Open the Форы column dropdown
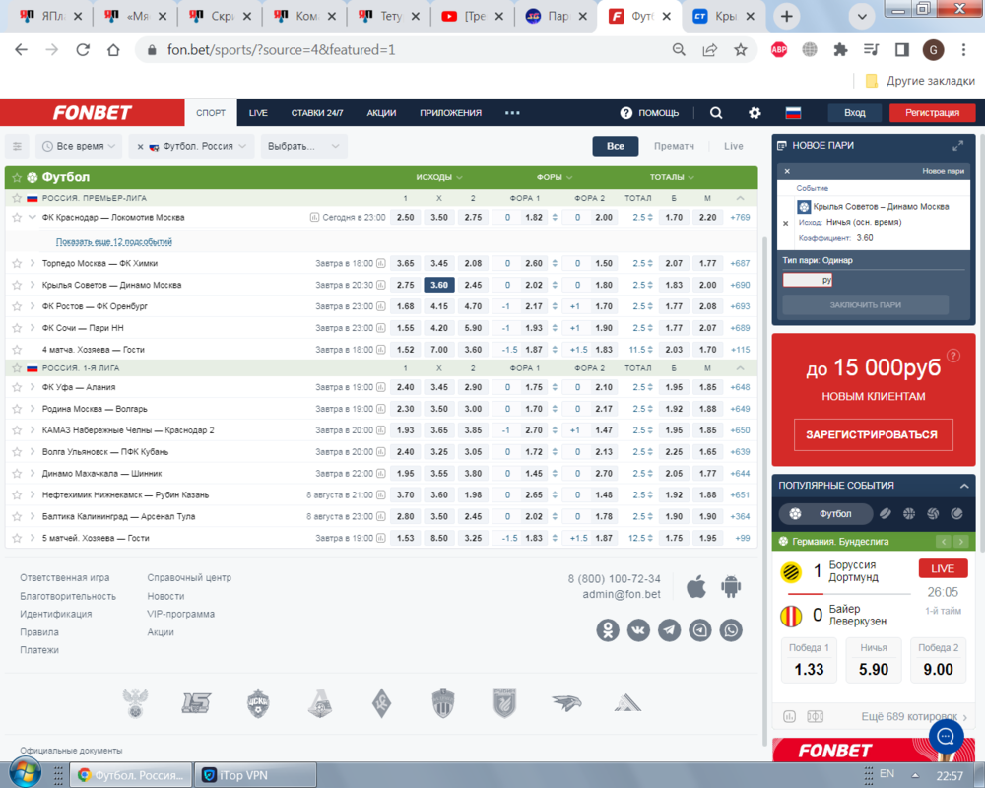The image size is (985, 788). tap(554, 177)
